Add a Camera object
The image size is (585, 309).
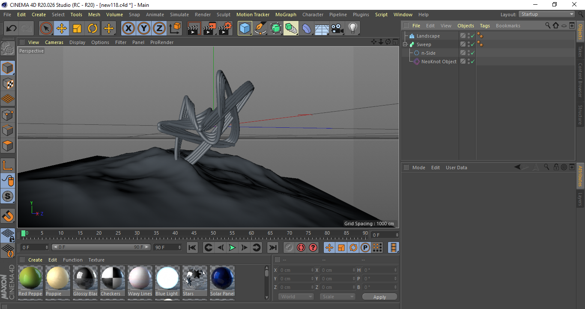click(337, 29)
